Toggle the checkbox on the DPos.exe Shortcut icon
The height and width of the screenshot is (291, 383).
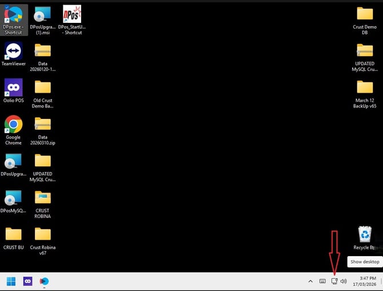[7, 7]
